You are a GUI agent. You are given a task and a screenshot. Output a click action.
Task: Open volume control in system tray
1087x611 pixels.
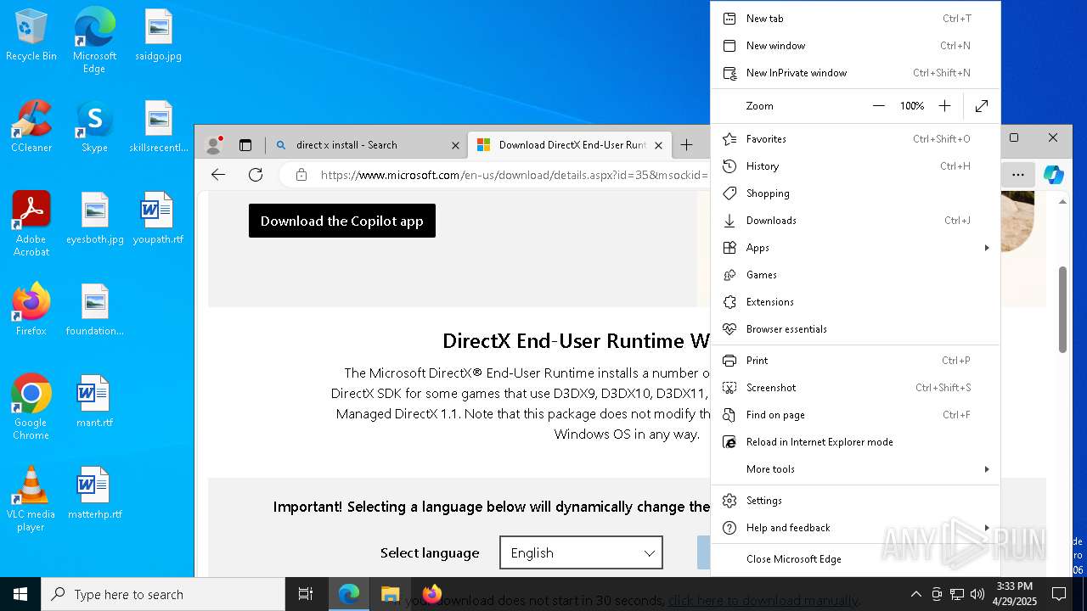coord(977,594)
